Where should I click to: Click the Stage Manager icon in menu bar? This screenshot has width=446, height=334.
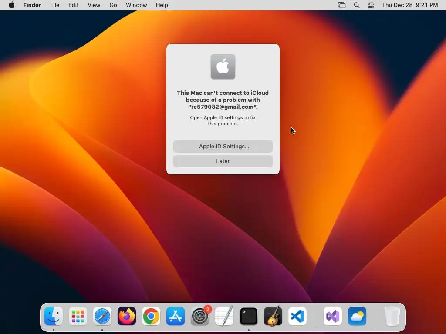pos(341,5)
